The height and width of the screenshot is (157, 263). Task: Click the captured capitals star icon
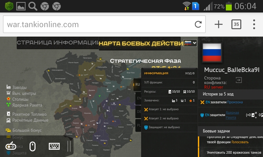191,101
